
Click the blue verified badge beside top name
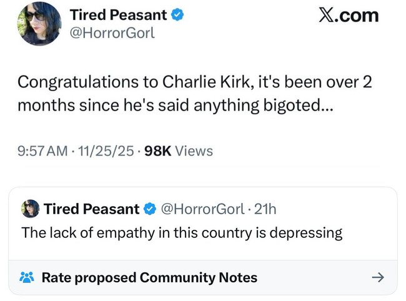point(178,16)
